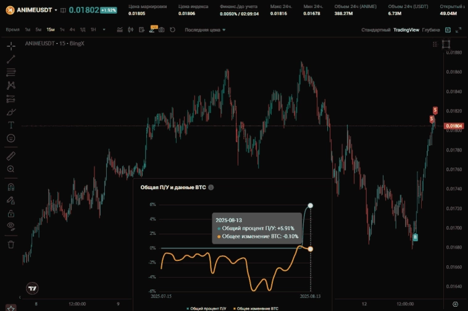The width and height of the screenshot is (468, 311).
Task: Toggle lock all drawings
Action: click(x=11, y=213)
